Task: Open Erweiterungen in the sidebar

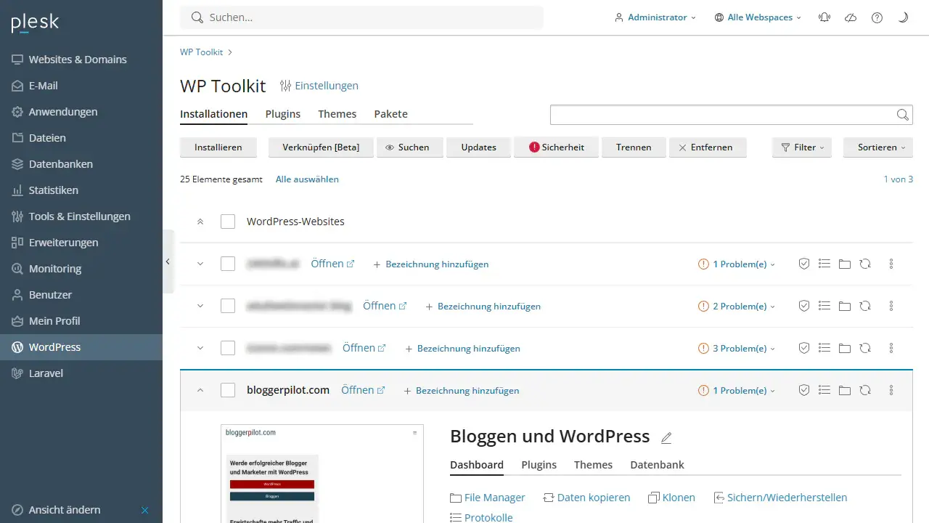Action: [81, 243]
